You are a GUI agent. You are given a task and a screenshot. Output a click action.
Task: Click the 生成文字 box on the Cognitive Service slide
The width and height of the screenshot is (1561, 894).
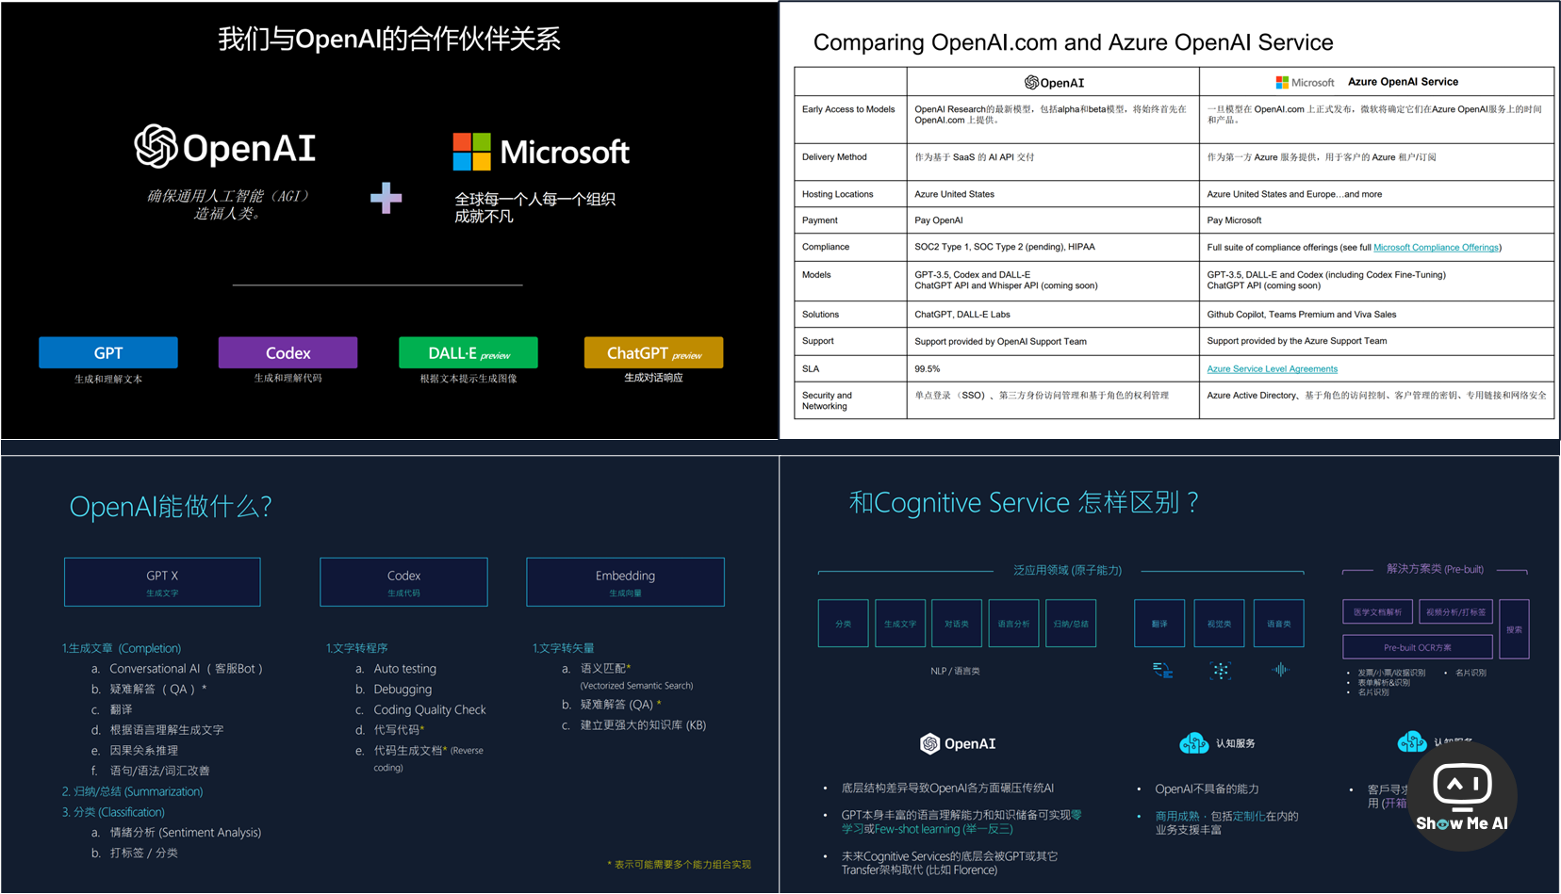click(900, 624)
